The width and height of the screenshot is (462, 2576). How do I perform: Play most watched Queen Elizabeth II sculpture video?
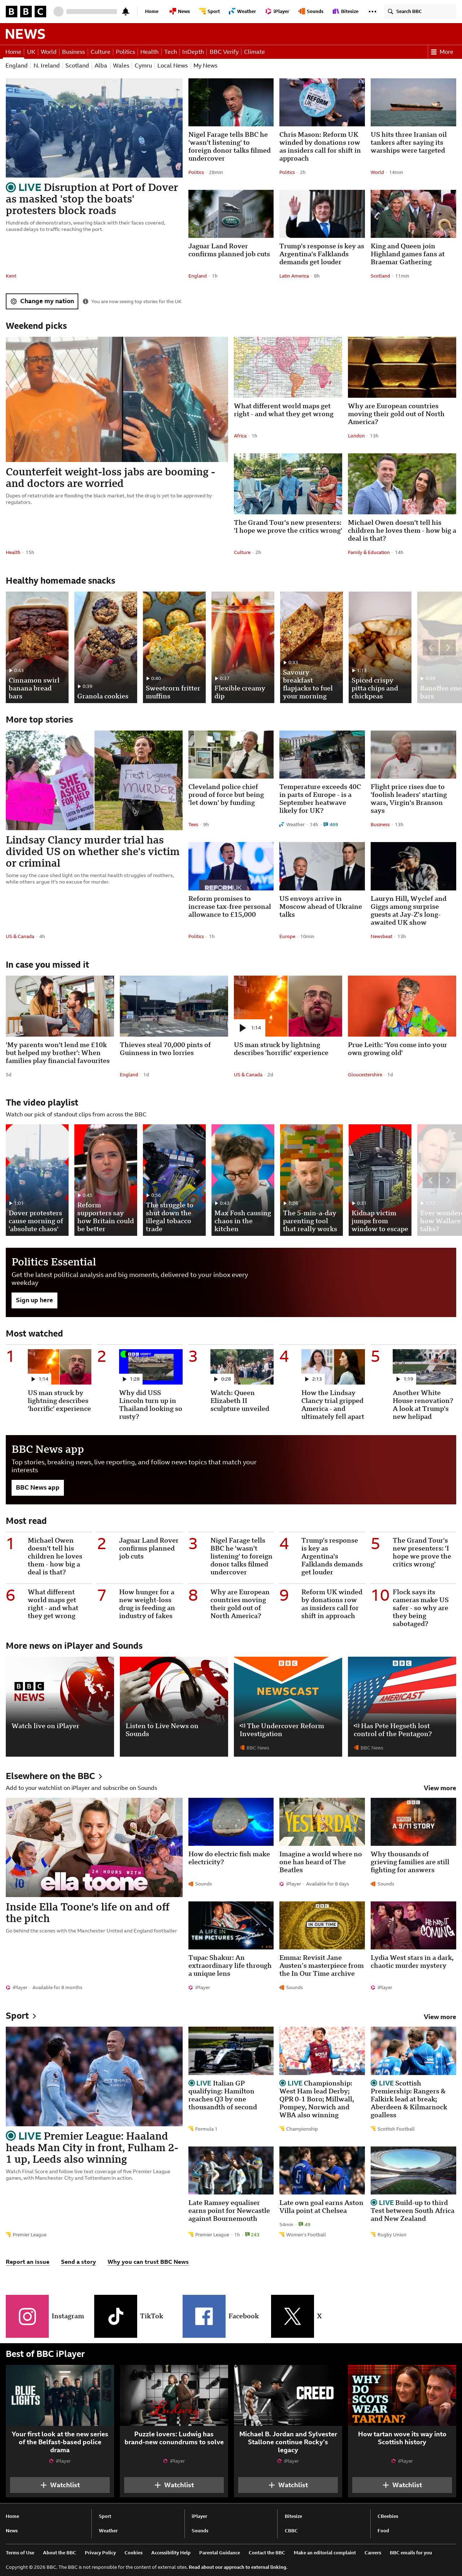[242, 1366]
